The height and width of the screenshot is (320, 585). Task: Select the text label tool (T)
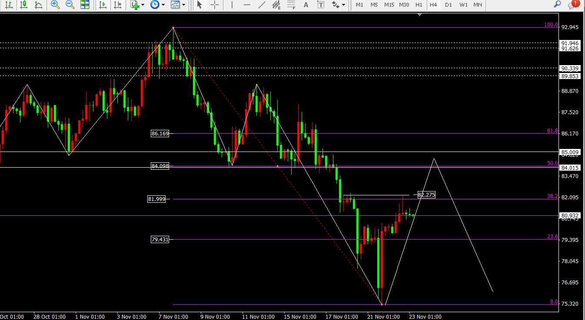coord(321,5)
